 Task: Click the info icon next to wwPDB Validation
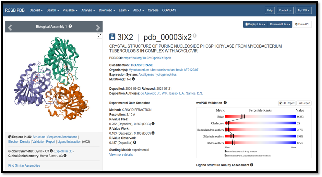(x=225, y=103)
